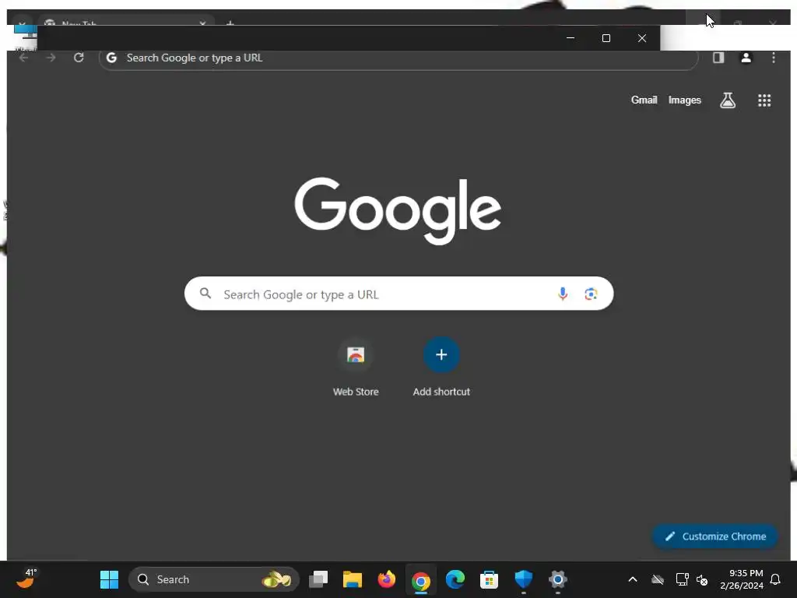The width and height of the screenshot is (797, 598).
Task: Open the Chrome three-dot menu
Action: click(773, 58)
